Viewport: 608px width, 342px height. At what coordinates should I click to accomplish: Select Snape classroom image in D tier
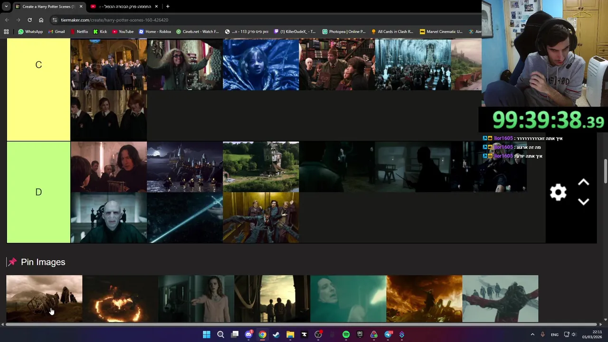click(x=109, y=167)
